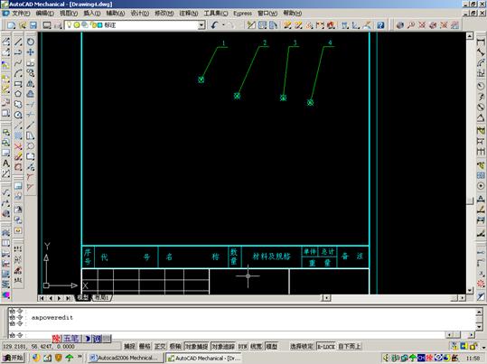Select the Line tool in draw toolbar

click(x=18, y=42)
